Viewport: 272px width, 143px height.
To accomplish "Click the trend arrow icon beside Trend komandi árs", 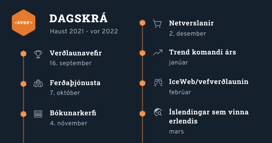I will click(158, 53).
